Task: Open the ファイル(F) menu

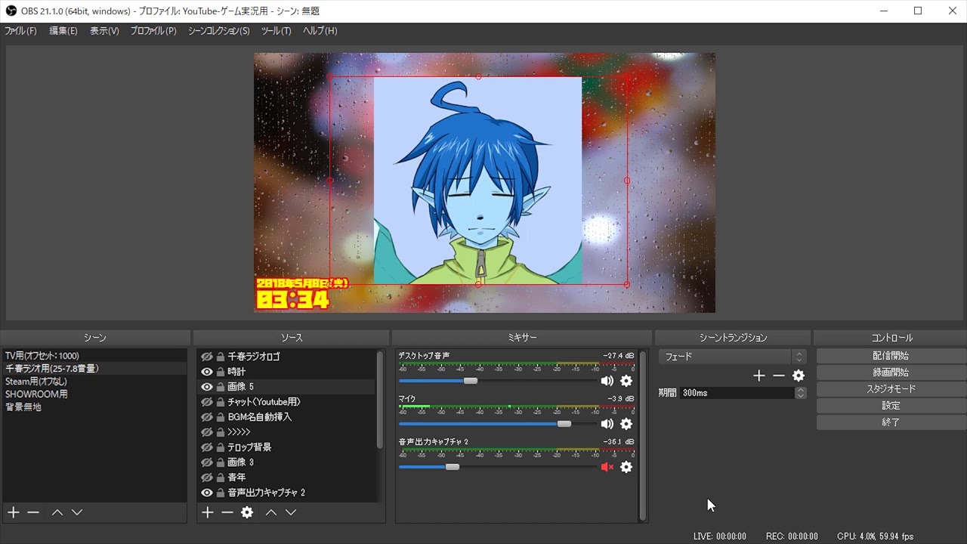Action: coord(20,31)
